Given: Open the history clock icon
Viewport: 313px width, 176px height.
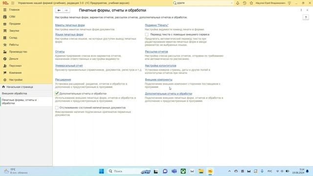Looking at the screenshot, I should click(x=245, y=3).
